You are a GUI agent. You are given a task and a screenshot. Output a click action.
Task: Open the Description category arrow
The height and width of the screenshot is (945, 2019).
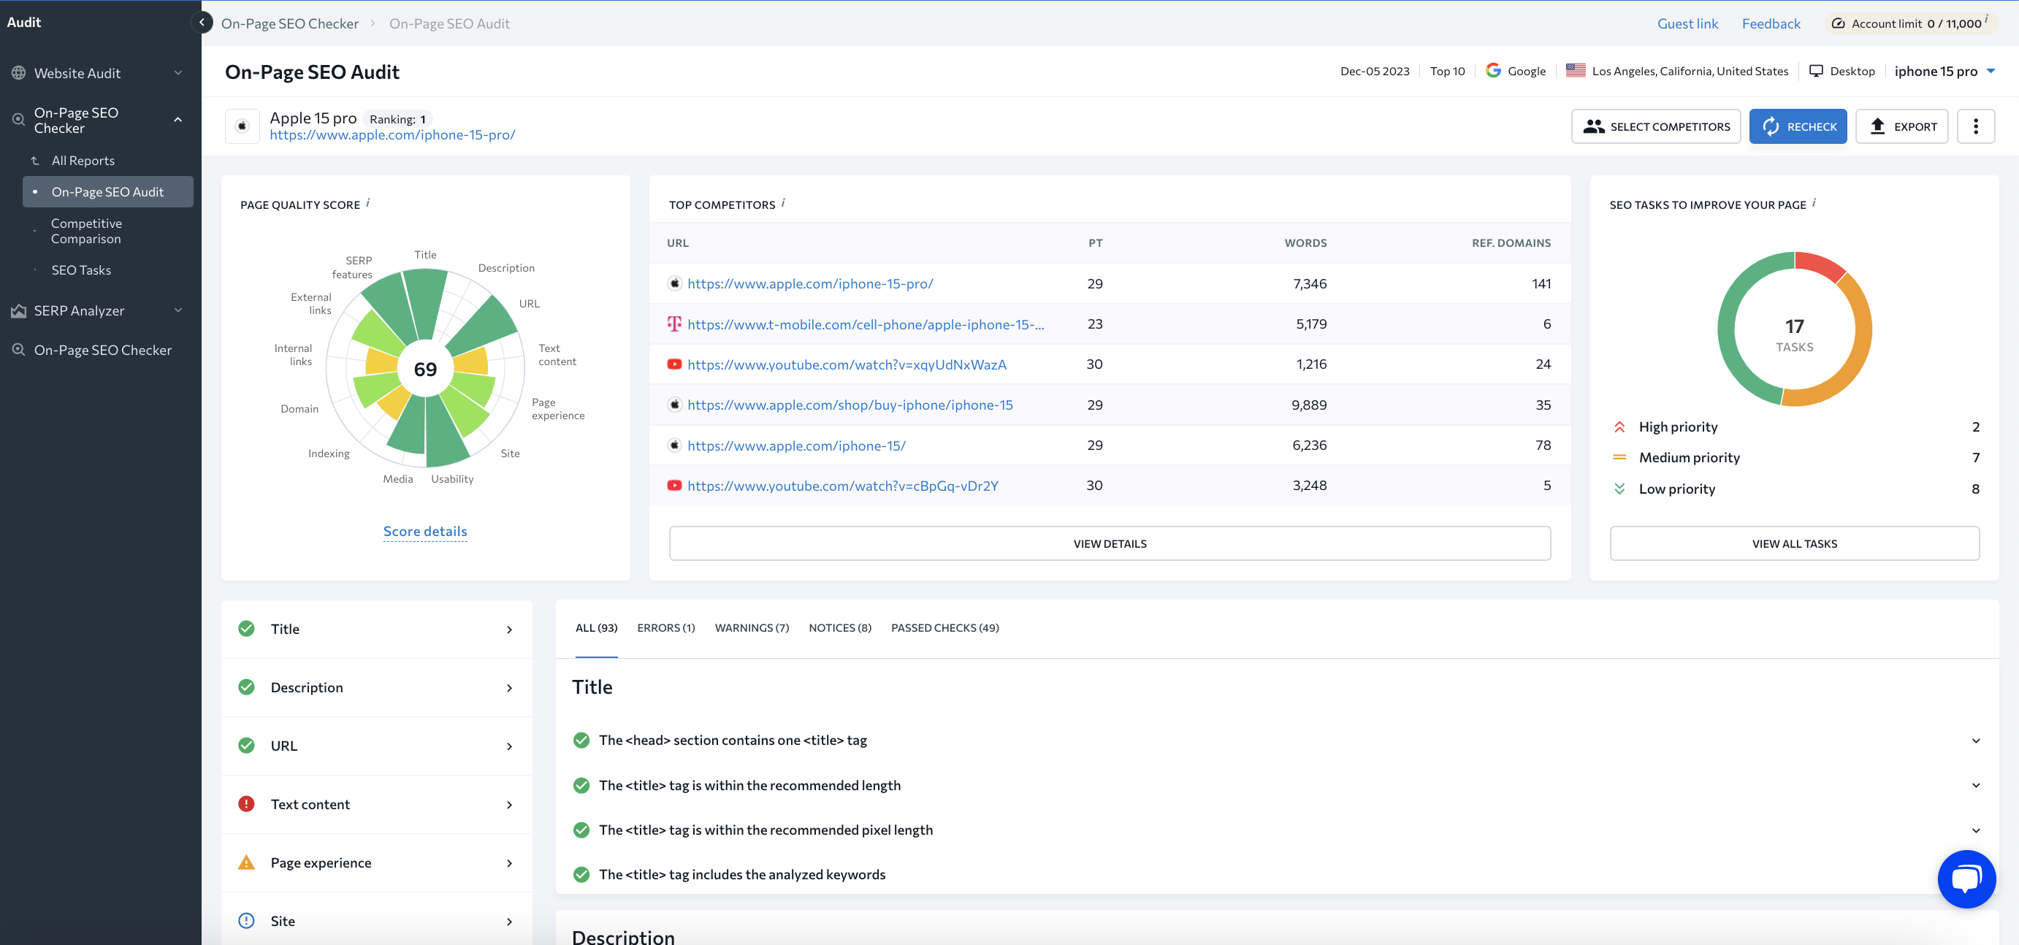[508, 688]
